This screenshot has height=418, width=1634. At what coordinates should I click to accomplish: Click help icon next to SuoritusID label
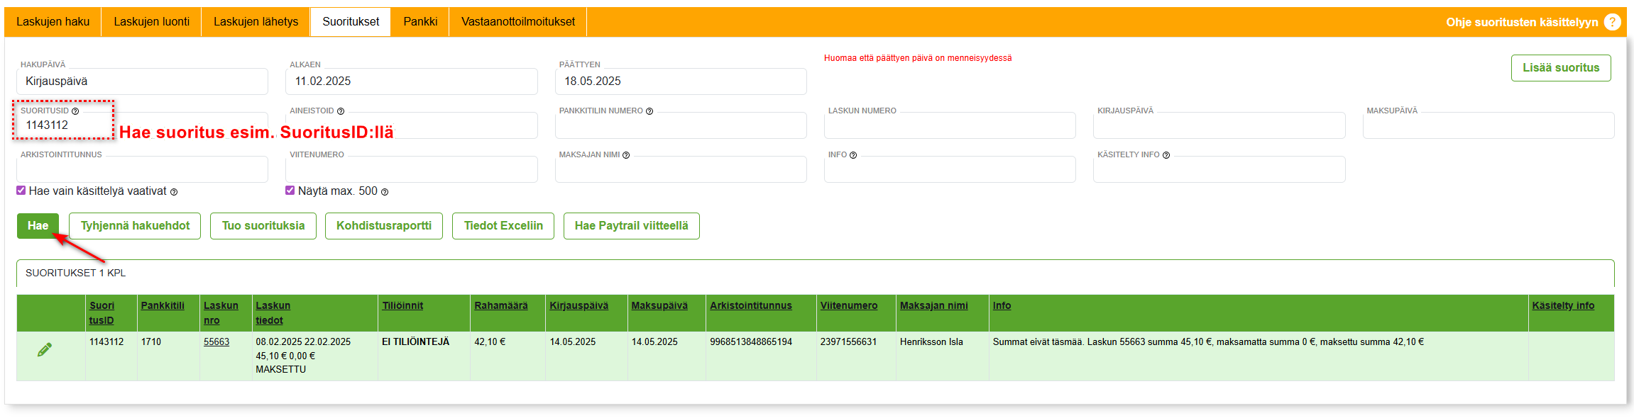[75, 111]
